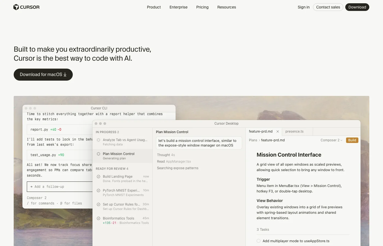Expand the Thought 4s step
Image resolution: width=383 pixels, height=246 pixels.
(x=166, y=155)
